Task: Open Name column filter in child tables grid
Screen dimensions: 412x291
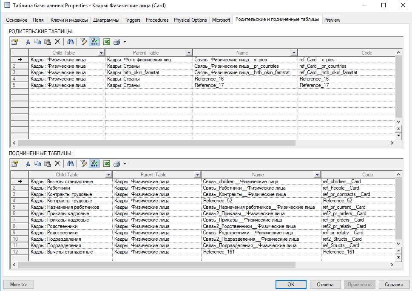Action: 318,175
